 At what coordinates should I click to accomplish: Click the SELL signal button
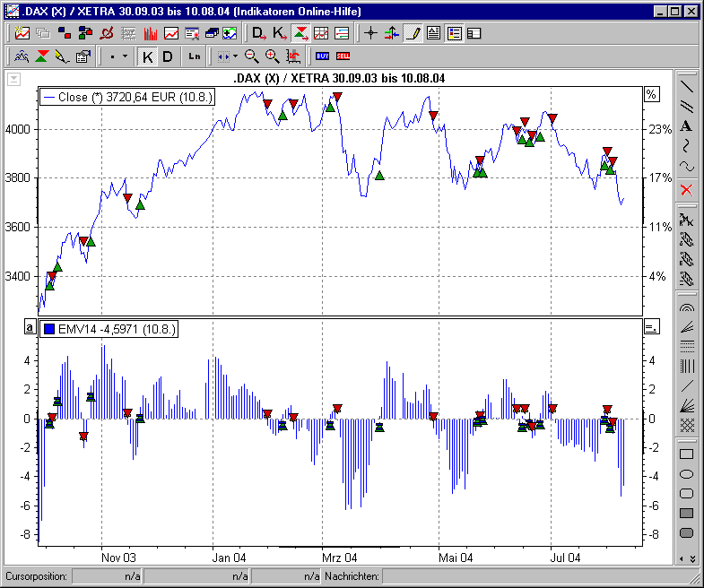point(343,56)
